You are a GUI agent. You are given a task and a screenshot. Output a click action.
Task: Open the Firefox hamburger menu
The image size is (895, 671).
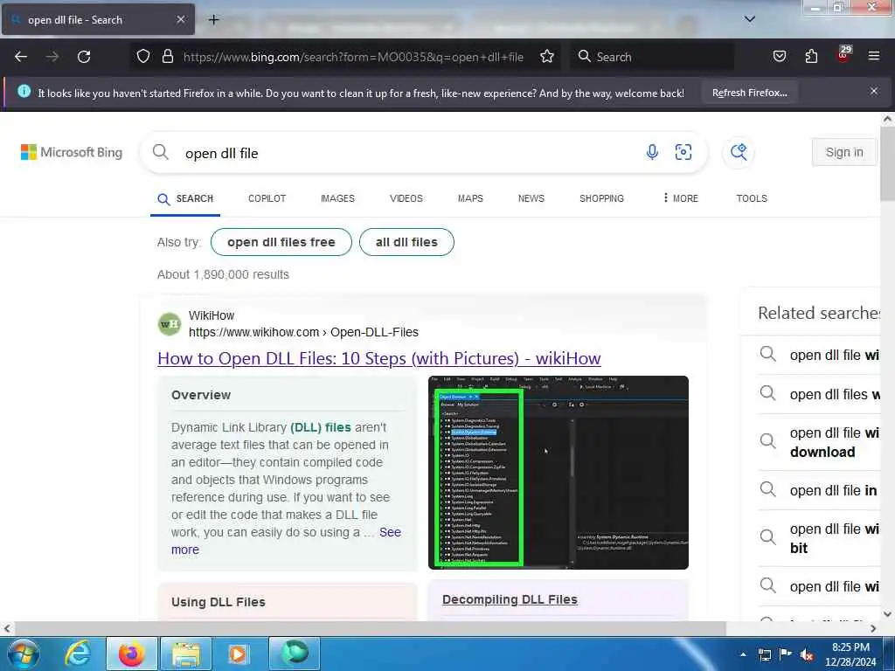coord(874,57)
